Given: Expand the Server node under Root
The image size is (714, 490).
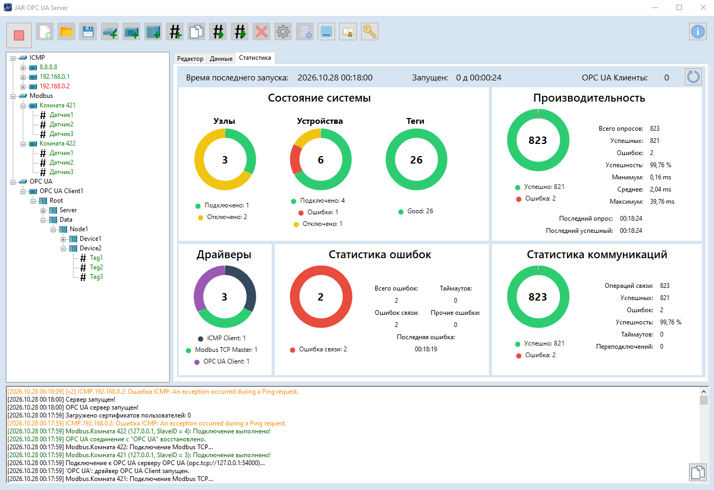Looking at the screenshot, I should (x=43, y=210).
